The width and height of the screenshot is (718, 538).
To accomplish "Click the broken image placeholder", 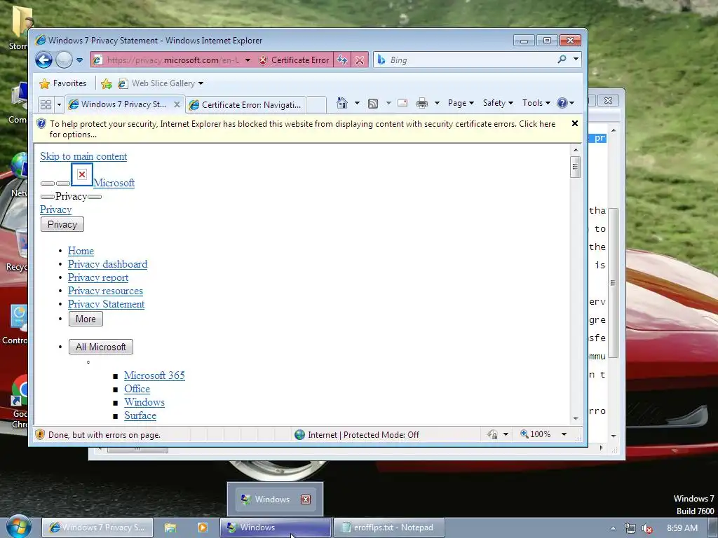I will pos(82,174).
